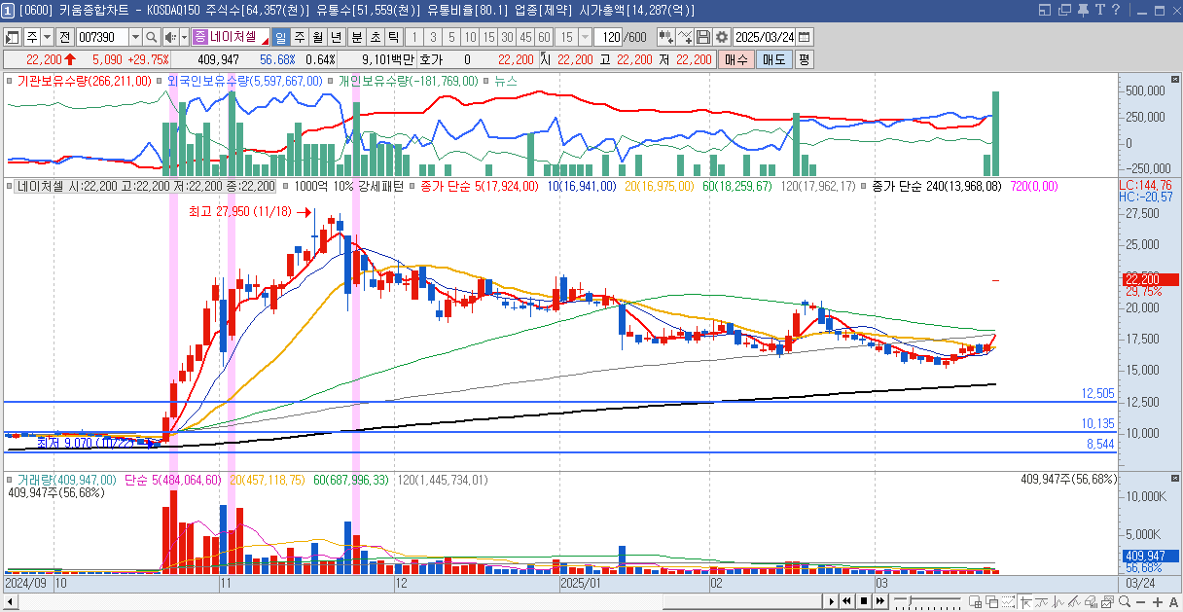Click the 뉴스 legend label
The height and width of the screenshot is (612, 1183).
(506, 81)
